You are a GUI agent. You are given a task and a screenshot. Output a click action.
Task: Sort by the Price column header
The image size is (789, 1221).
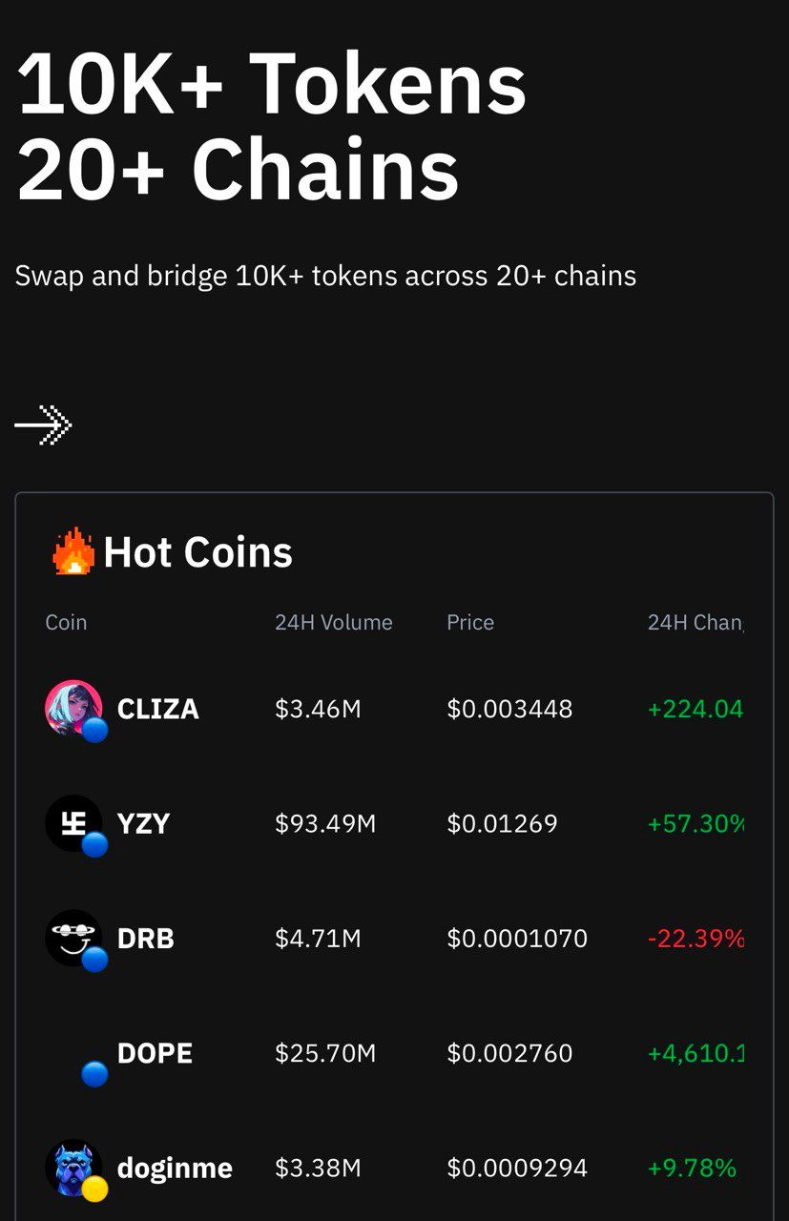(x=470, y=622)
